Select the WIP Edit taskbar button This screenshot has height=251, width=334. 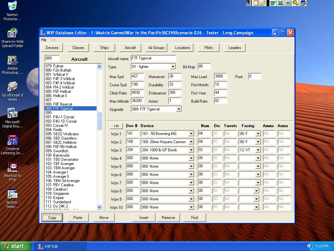(61, 246)
